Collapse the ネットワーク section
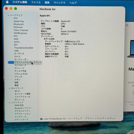Screen dimensions: 134x134 [x=10, y=88]
